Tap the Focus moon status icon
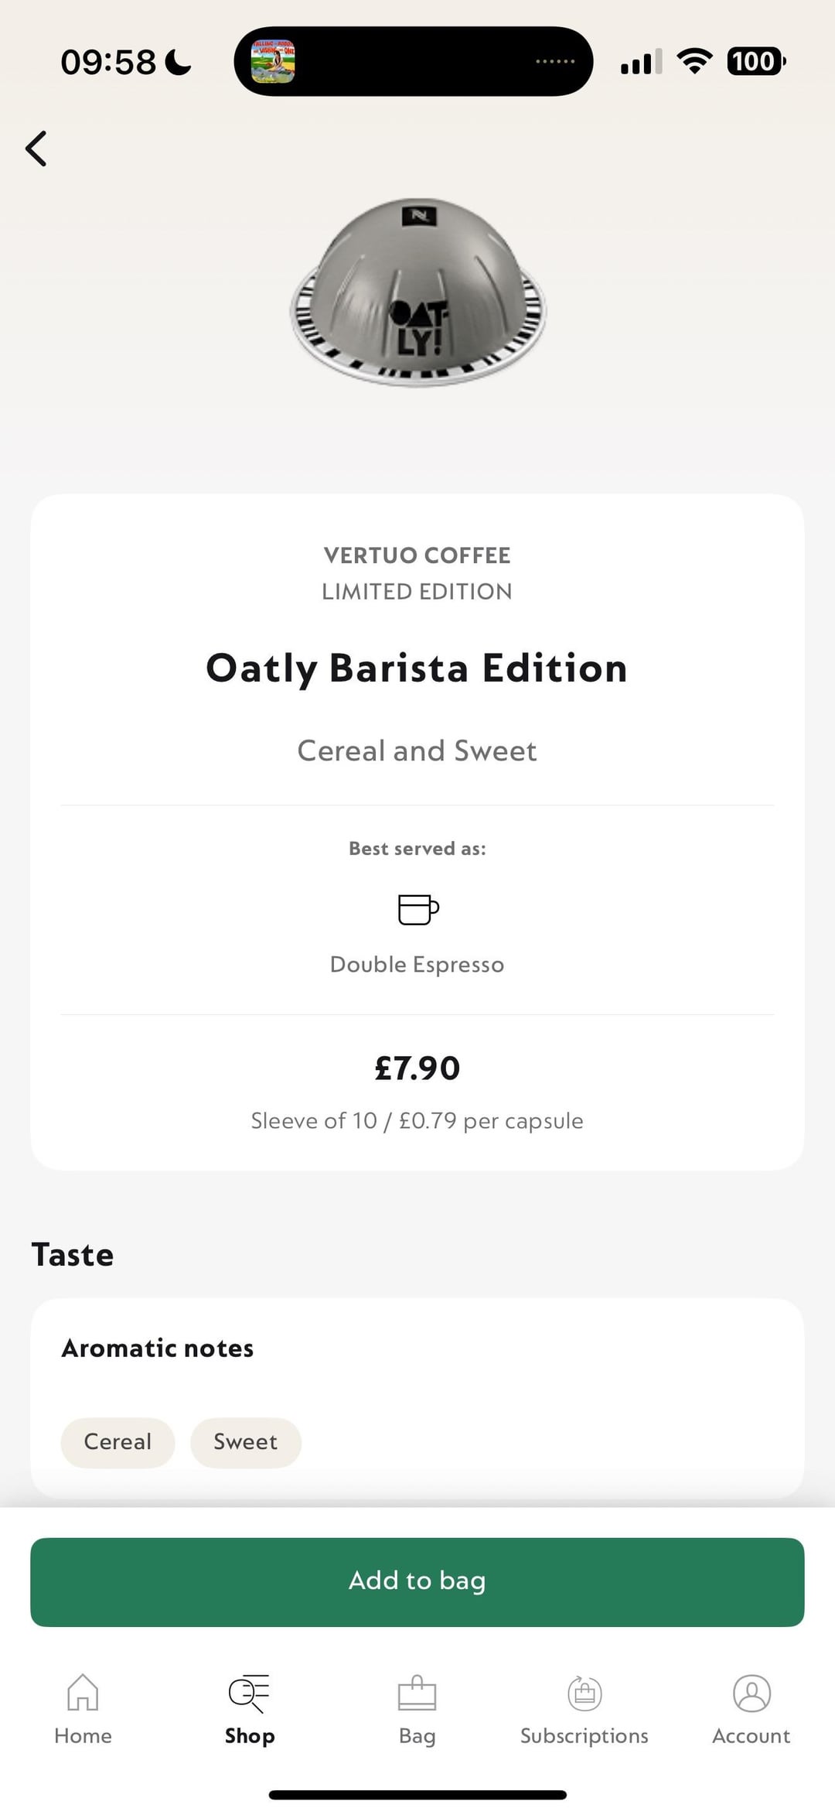 click(x=179, y=62)
